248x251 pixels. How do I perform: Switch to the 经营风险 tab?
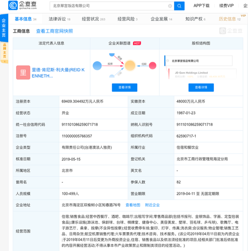(128, 19)
